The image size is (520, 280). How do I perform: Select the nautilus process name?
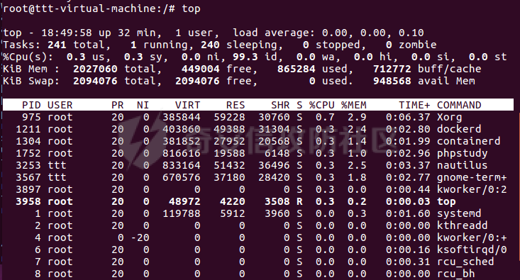click(463, 165)
